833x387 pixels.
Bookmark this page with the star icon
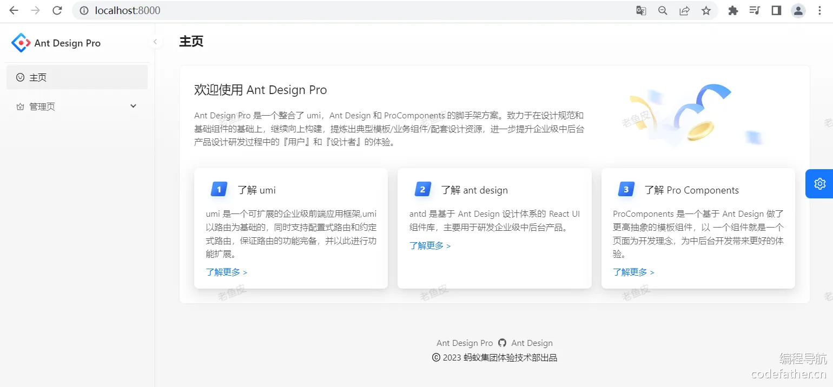(706, 10)
